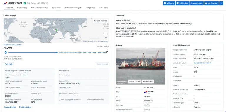View all 45 vessel photos
226x112 pixels.
(148, 81)
